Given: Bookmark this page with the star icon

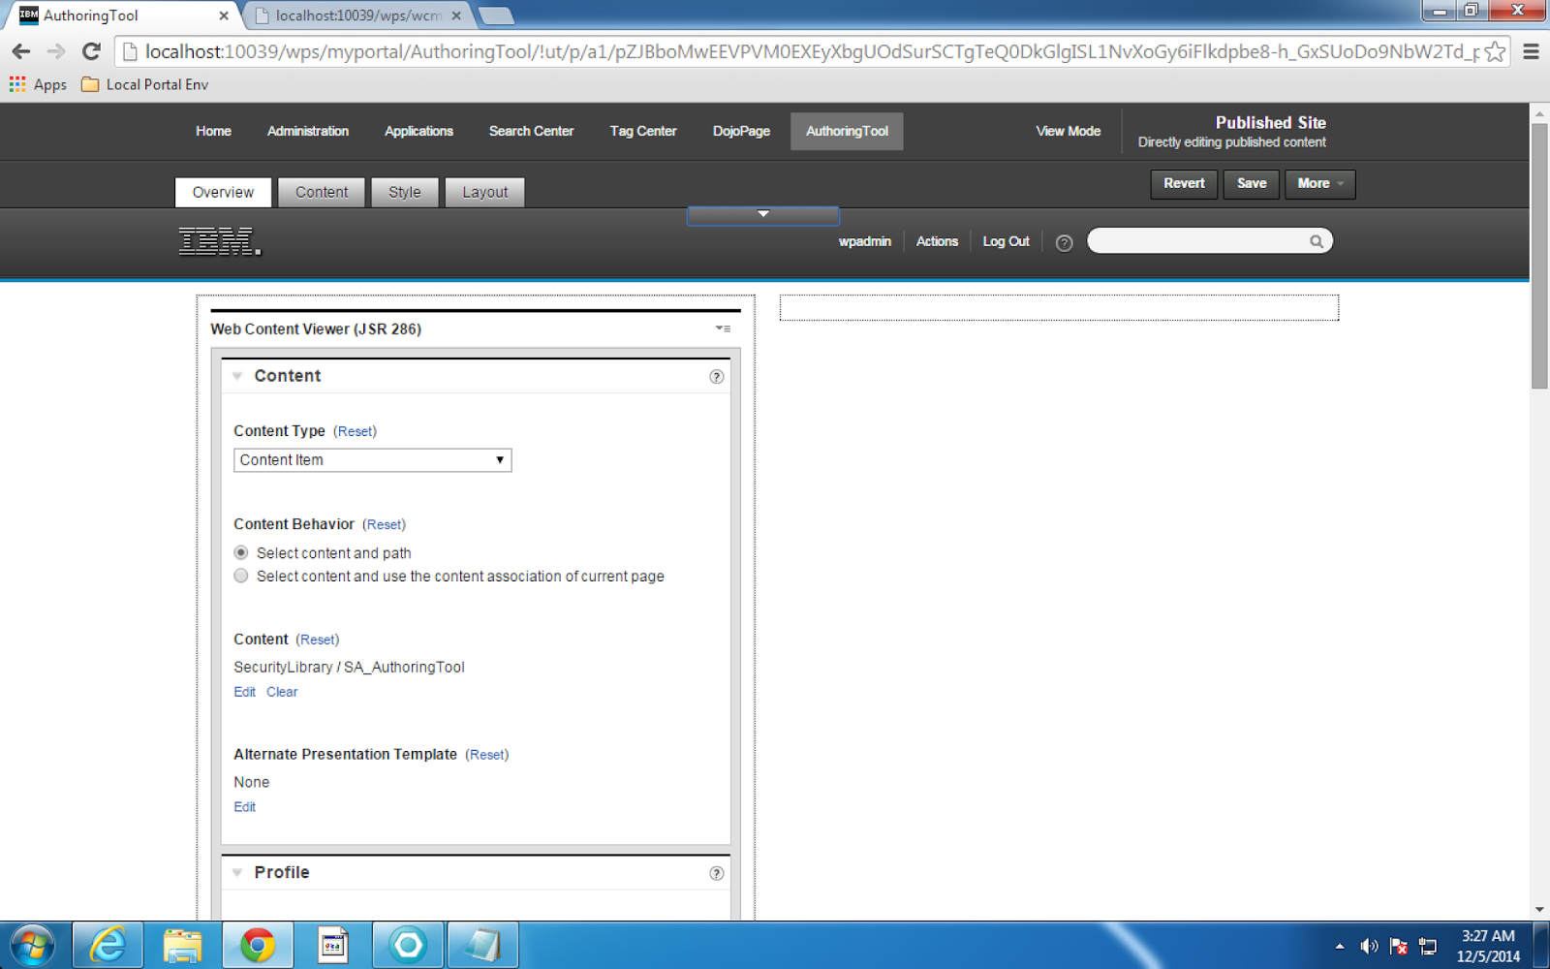Looking at the screenshot, I should [1495, 51].
